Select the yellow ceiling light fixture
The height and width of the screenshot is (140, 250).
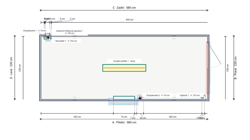[124, 68]
